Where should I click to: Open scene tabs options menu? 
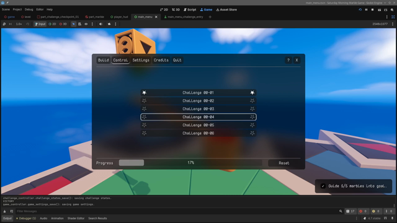[386, 17]
